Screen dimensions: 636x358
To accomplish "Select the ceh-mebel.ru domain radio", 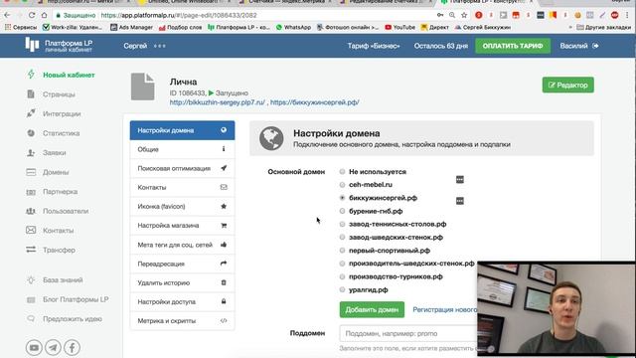I will pos(342,185).
